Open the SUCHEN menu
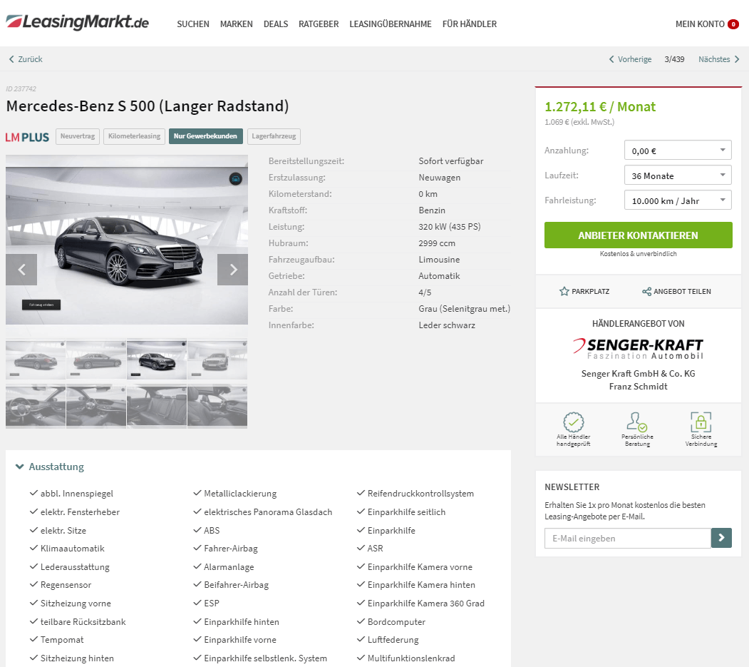This screenshot has width=749, height=667. click(193, 24)
